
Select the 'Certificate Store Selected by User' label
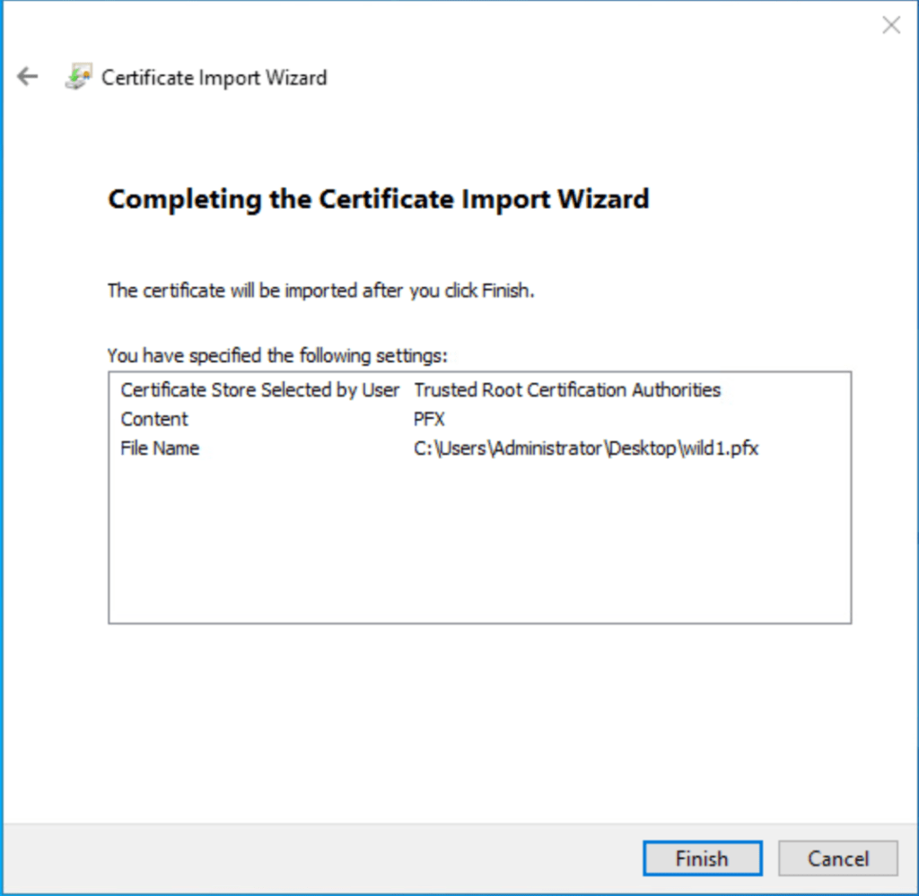[259, 390]
